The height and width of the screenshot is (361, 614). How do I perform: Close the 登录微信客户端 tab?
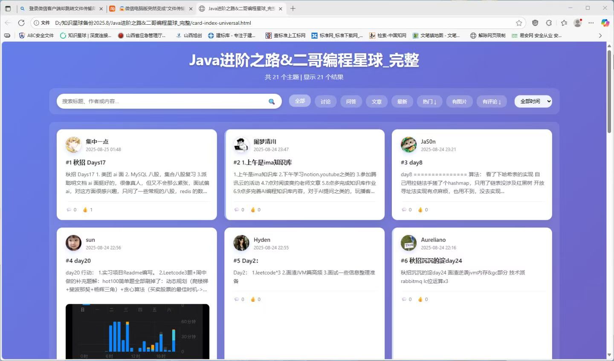pos(101,9)
